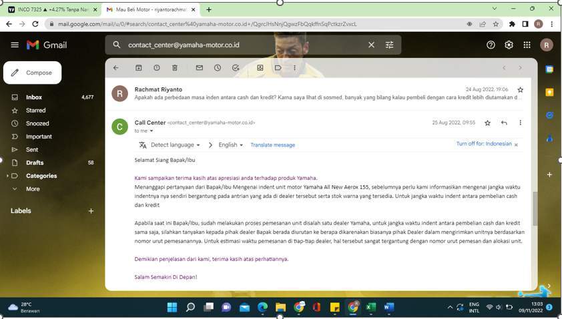This screenshot has height=319, width=562.
Task: Star the Rachmat Riyanto message
Action: pos(520,90)
